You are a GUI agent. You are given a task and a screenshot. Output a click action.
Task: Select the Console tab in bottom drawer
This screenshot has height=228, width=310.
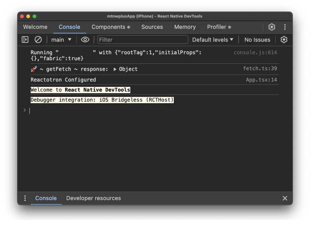point(46,198)
